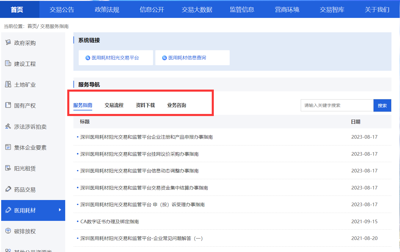This screenshot has width=400, height=252.
Task: Open CA数字证书办理及绑定指南 article
Action: 110,221
